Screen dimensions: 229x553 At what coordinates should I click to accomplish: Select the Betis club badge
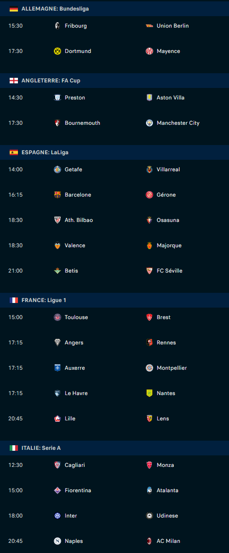pos(57,271)
